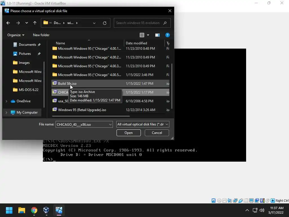Screen dimensions: 289x217
Task: Click the pin icon beside Documents
Action: tap(39, 45)
